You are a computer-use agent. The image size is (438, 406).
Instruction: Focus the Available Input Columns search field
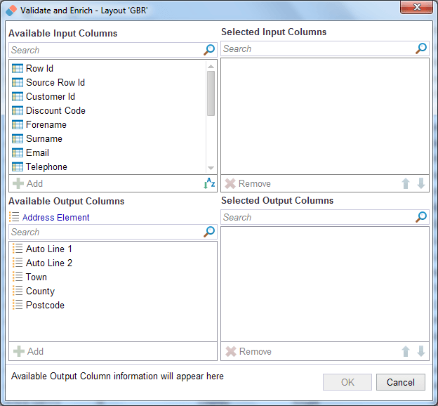click(105, 50)
